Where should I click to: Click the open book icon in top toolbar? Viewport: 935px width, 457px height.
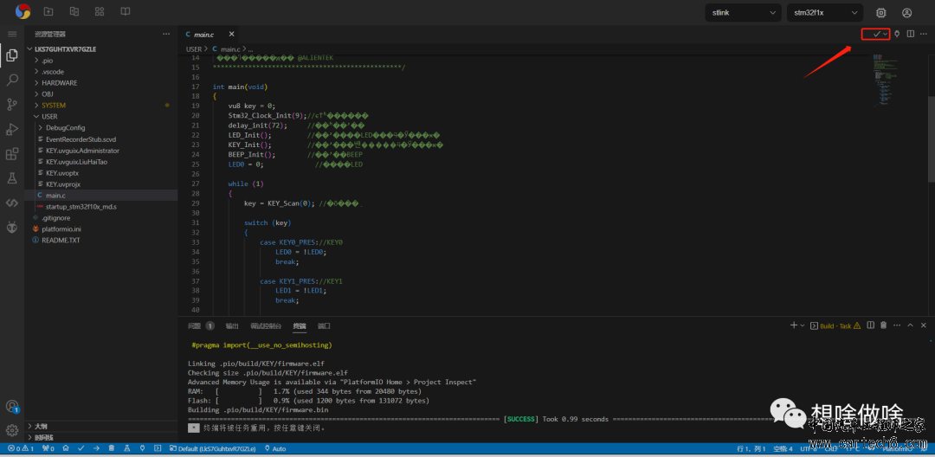[126, 11]
